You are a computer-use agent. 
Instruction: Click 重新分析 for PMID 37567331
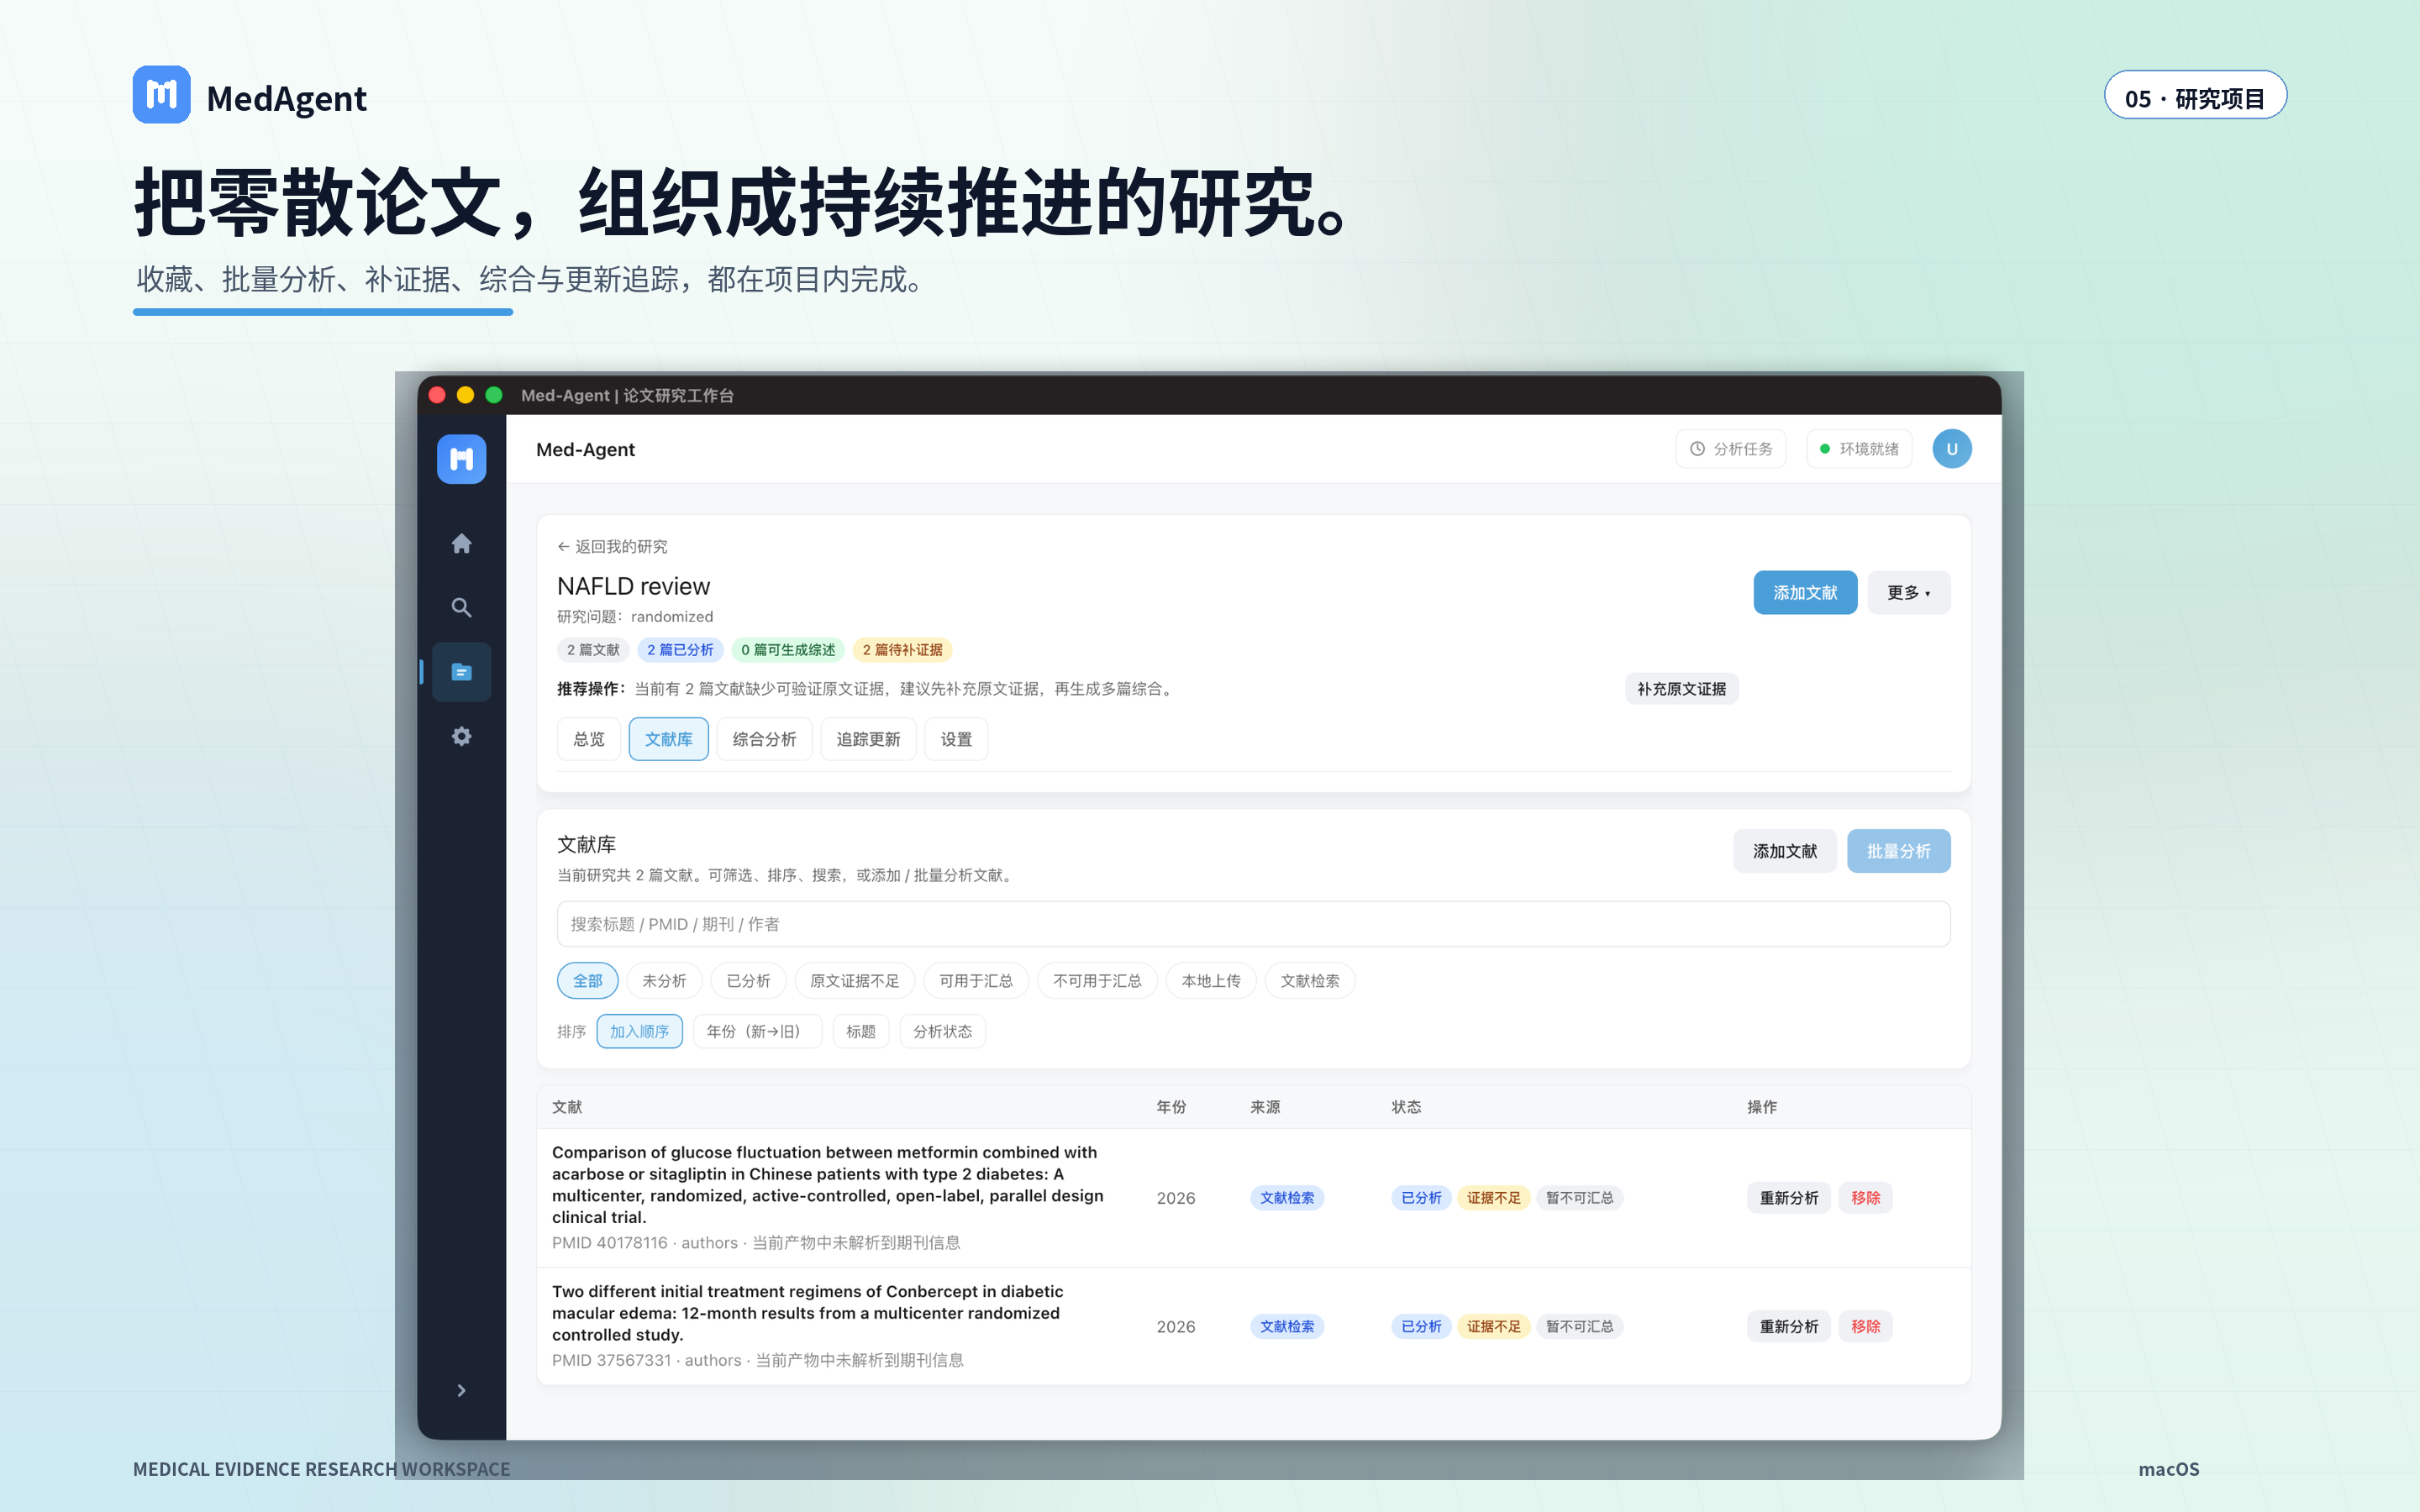pos(1788,1326)
